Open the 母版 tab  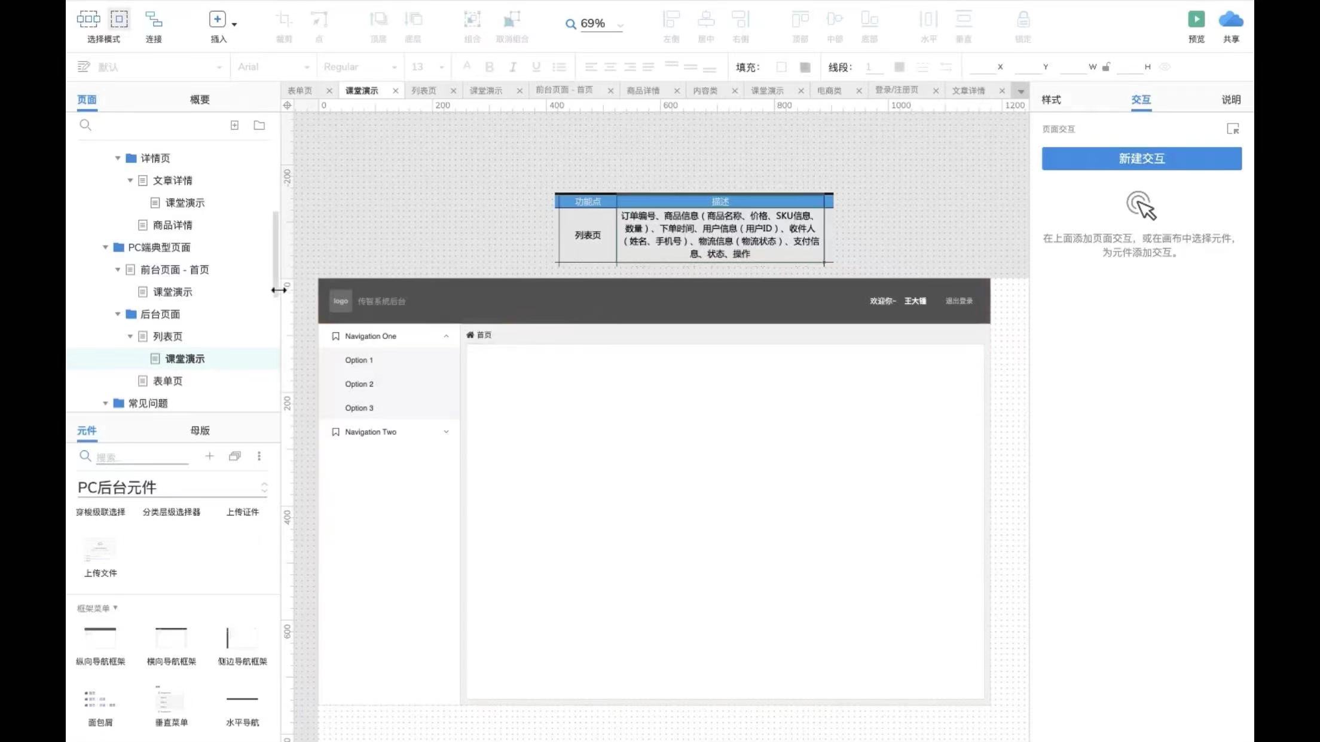(x=200, y=431)
